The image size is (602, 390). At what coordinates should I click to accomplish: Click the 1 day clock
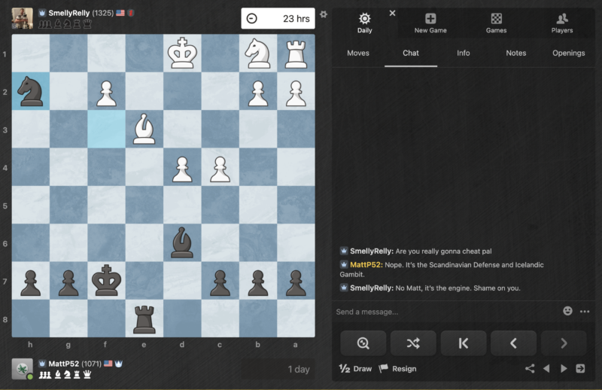[278, 369]
